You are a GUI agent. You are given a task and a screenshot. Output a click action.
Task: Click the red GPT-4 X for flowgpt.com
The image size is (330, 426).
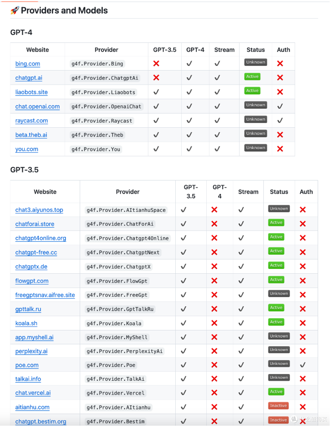coord(215,281)
